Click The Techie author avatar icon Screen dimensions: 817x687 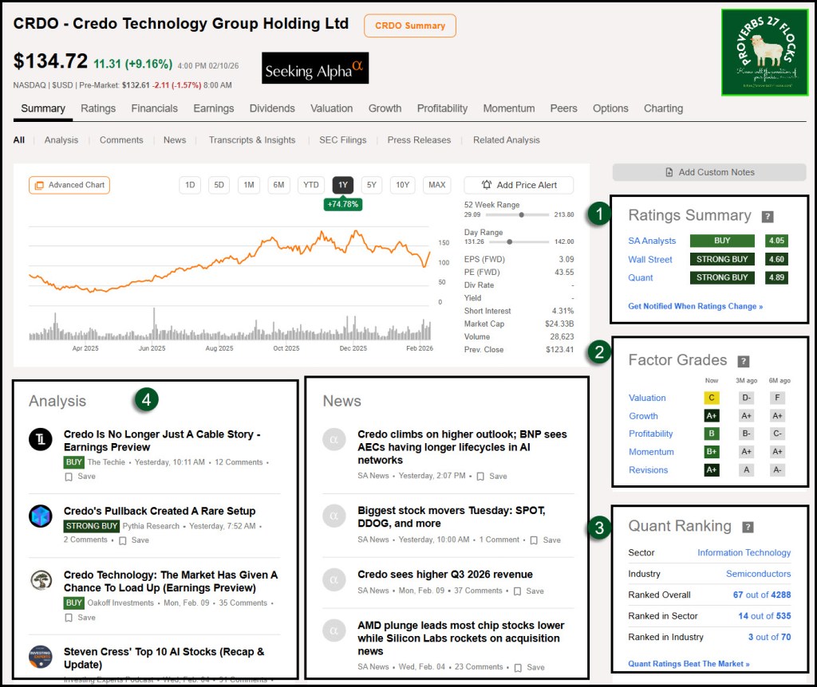tap(41, 440)
